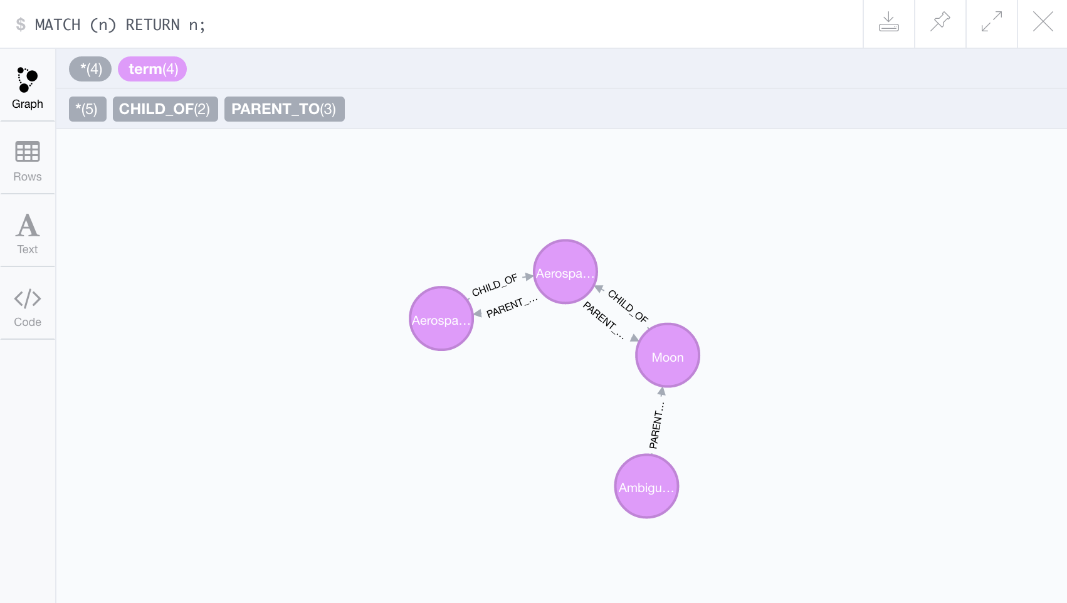
Task: Expand the frame to fullscreen
Action: coord(991,23)
